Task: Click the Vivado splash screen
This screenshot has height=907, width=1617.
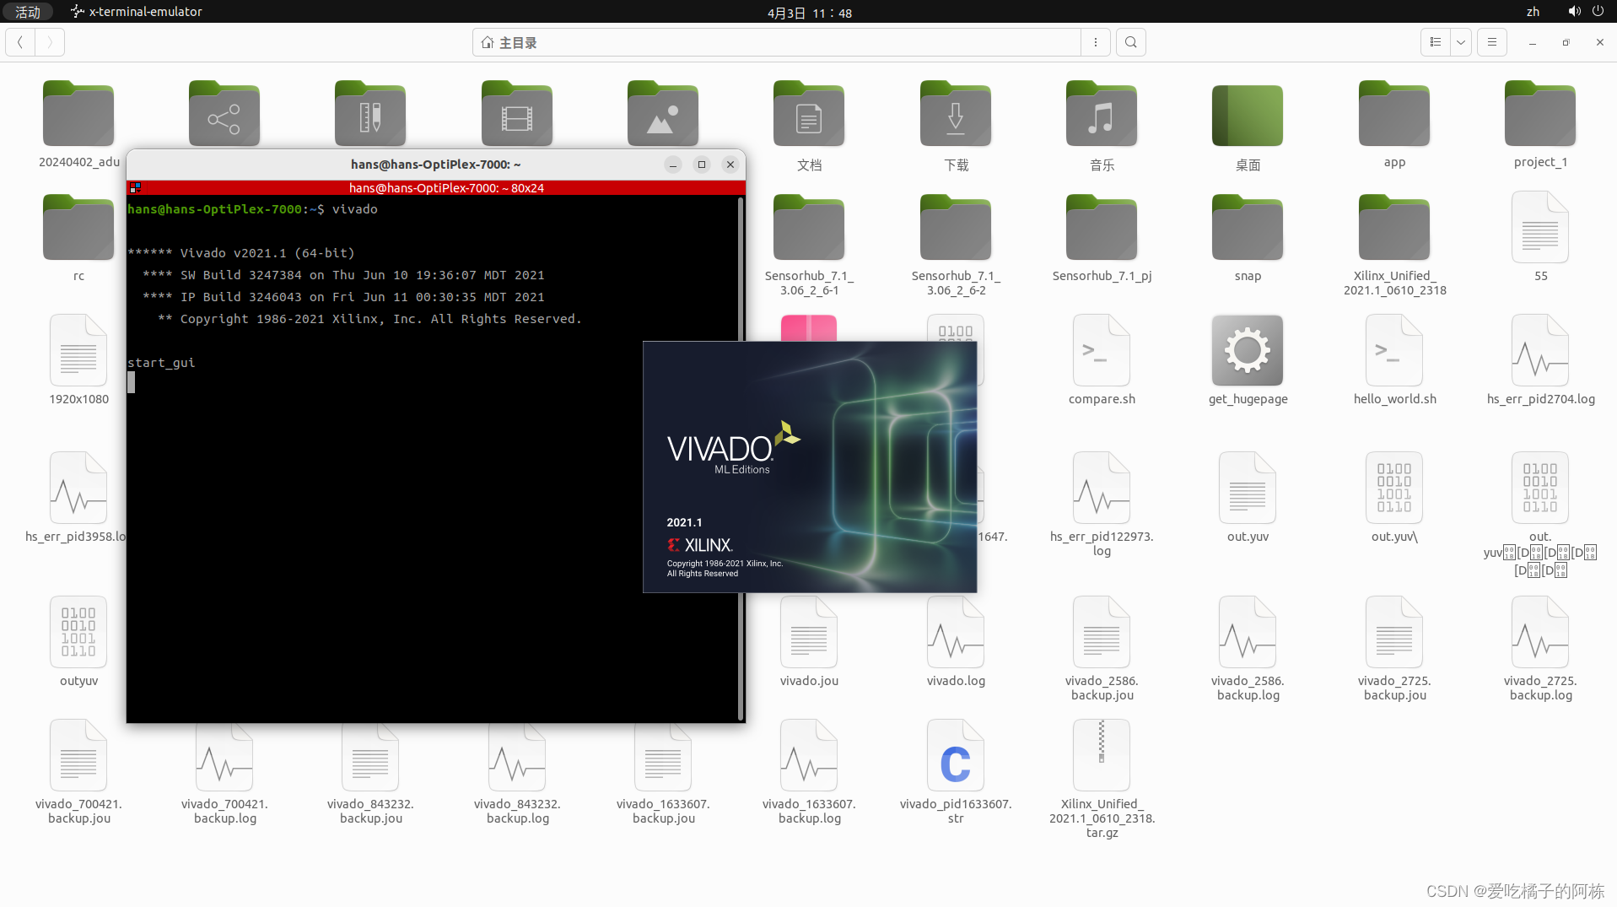Action: 810,467
